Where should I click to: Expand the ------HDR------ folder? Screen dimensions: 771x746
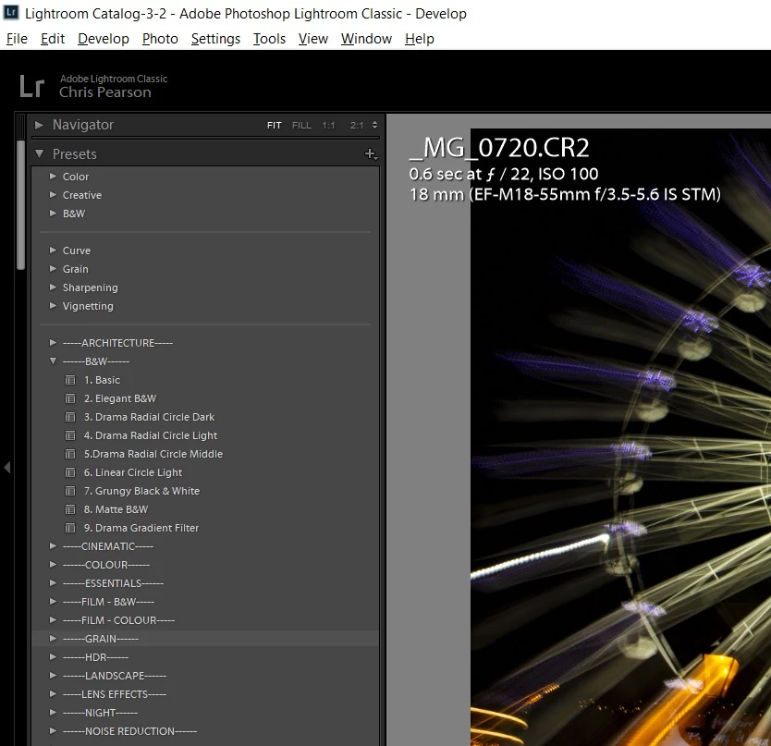[x=53, y=657]
